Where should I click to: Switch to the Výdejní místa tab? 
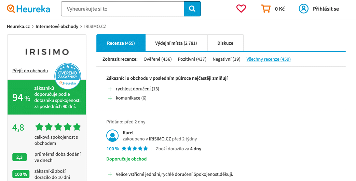pyautogui.click(x=176, y=43)
